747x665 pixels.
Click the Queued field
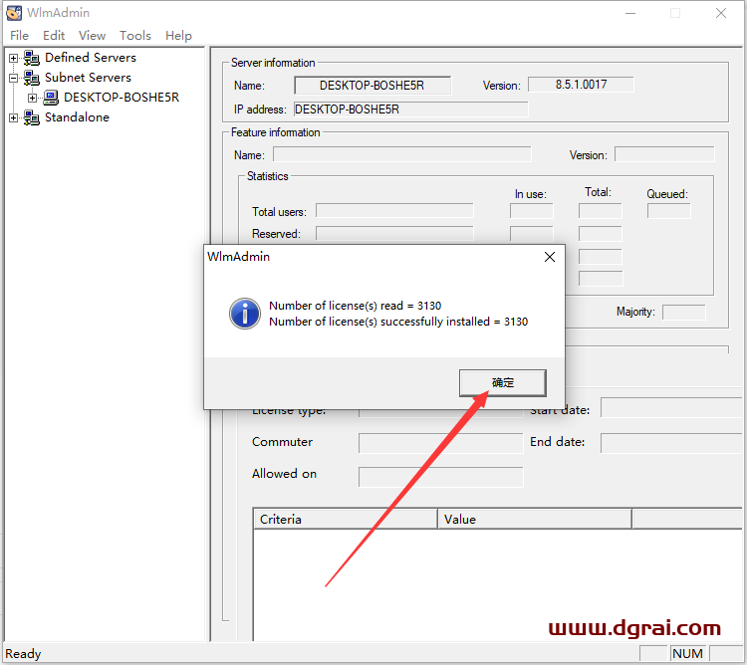(x=669, y=211)
